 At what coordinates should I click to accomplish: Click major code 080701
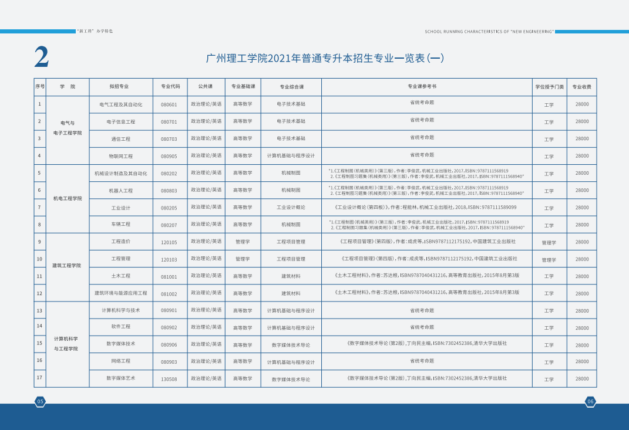(x=169, y=122)
